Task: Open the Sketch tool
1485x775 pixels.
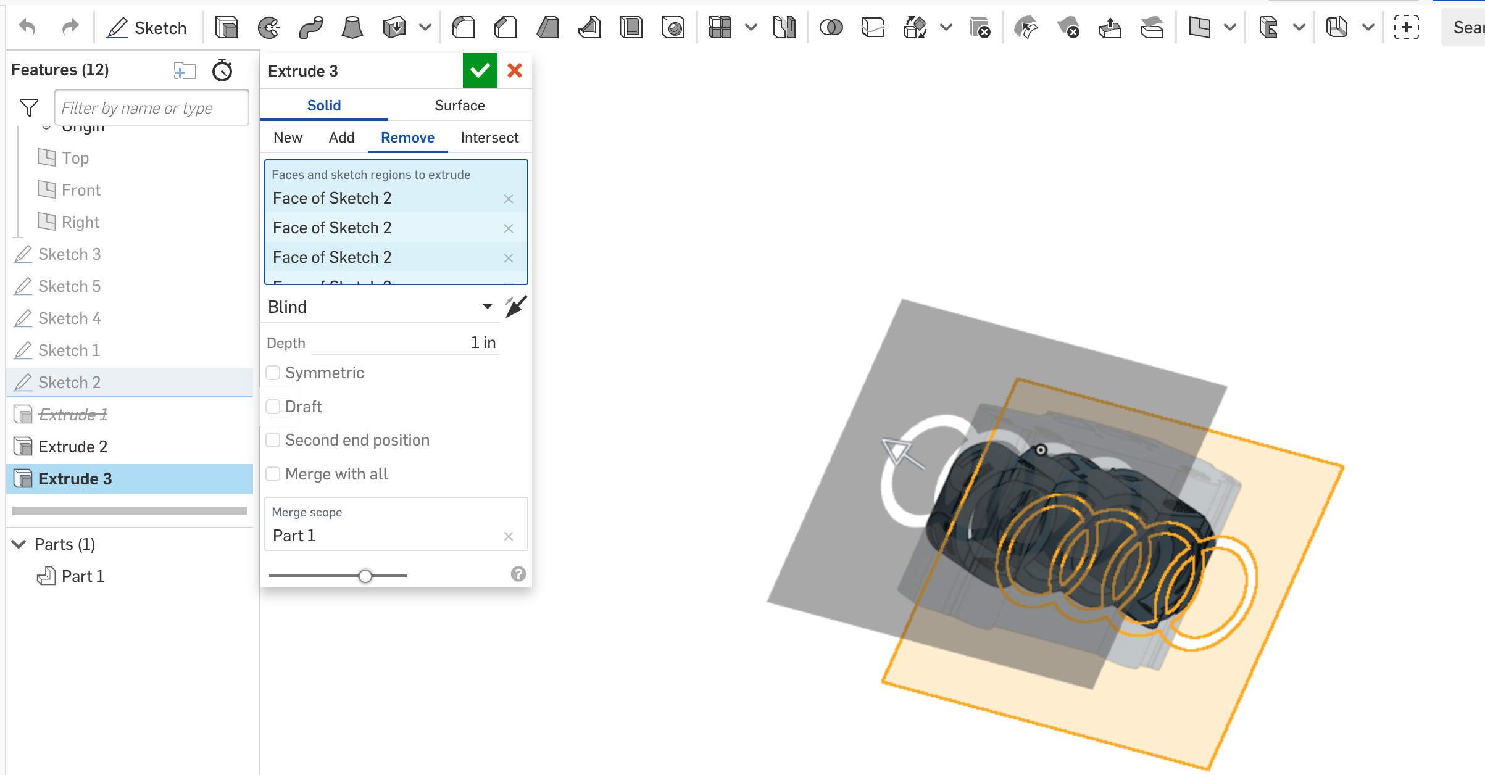Action: point(147,28)
